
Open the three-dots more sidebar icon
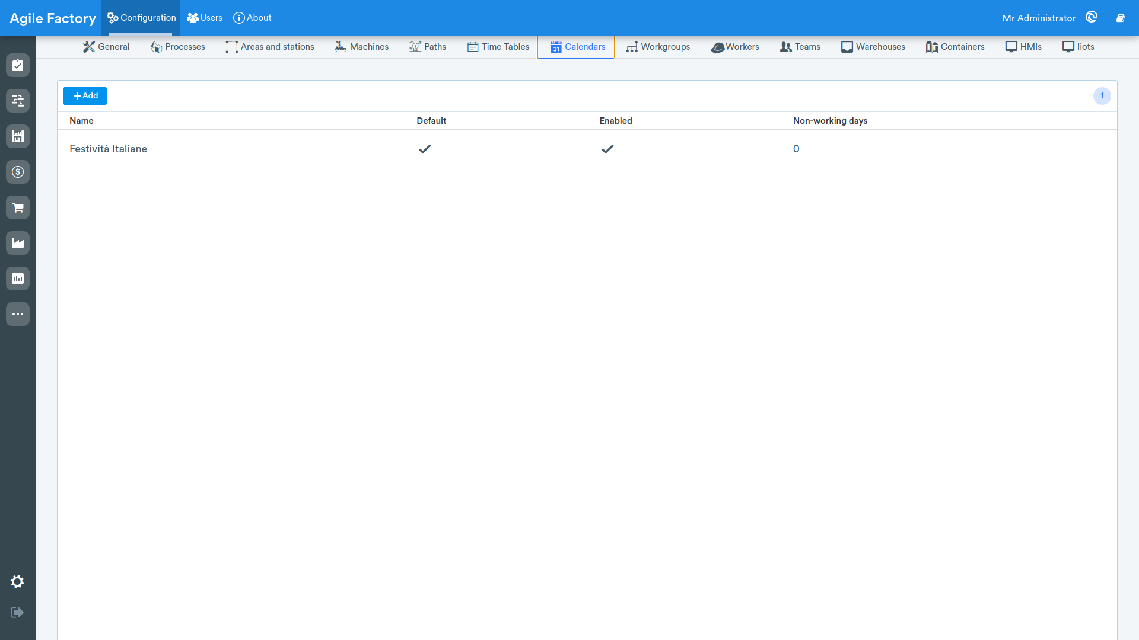(18, 314)
